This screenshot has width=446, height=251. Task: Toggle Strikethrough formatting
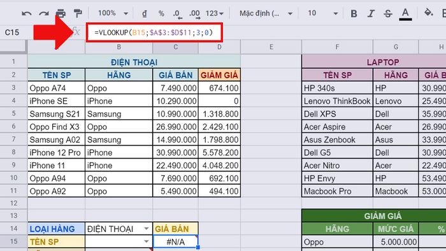pyautogui.click(x=388, y=13)
